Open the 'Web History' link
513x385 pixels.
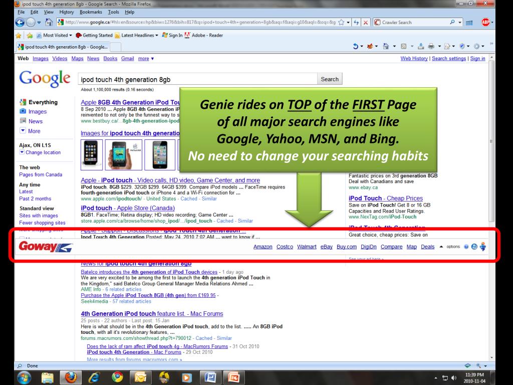414,59
